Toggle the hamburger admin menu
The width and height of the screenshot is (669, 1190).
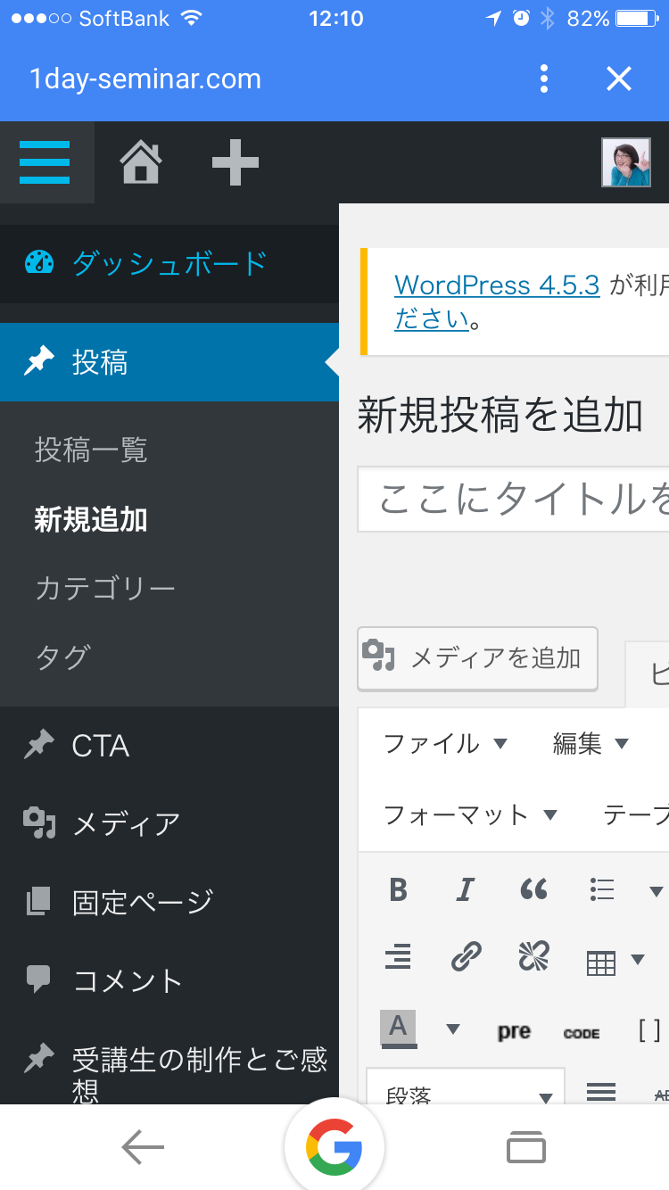45,162
